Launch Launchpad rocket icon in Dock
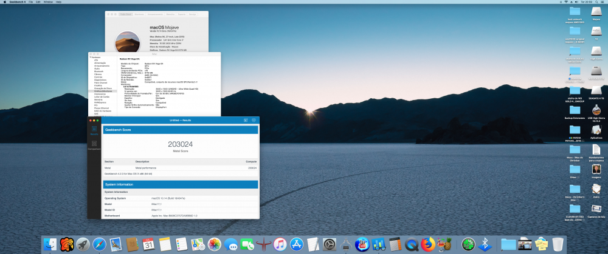Screen dimensions: 608x254 coord(83,244)
